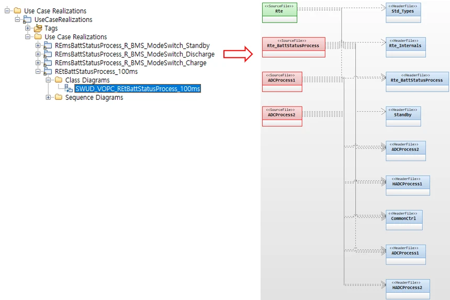
Task: Select the green Rte source file box
Action: coord(279,13)
